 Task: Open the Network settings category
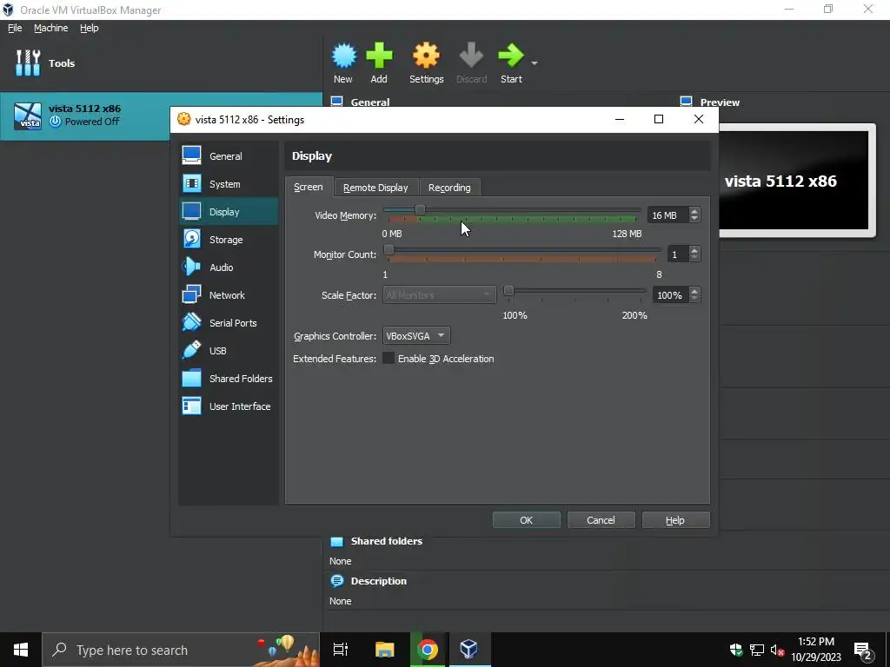229,295
